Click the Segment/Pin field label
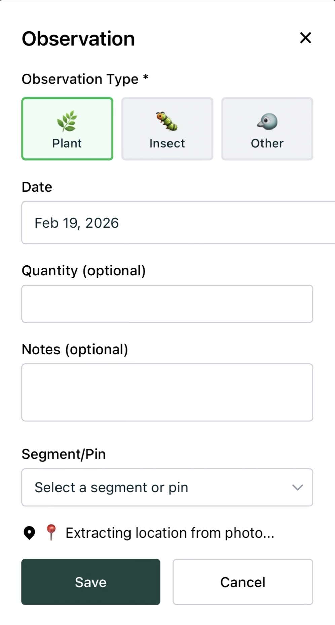This screenshot has width=335, height=625. pos(64,454)
